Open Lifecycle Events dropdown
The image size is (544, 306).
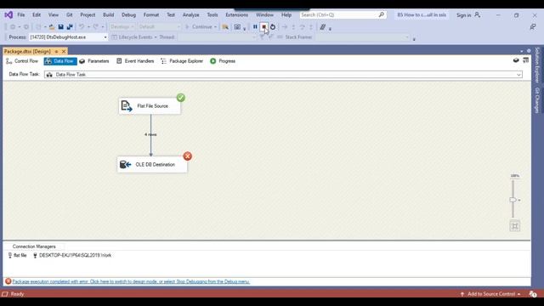pyautogui.click(x=134, y=37)
